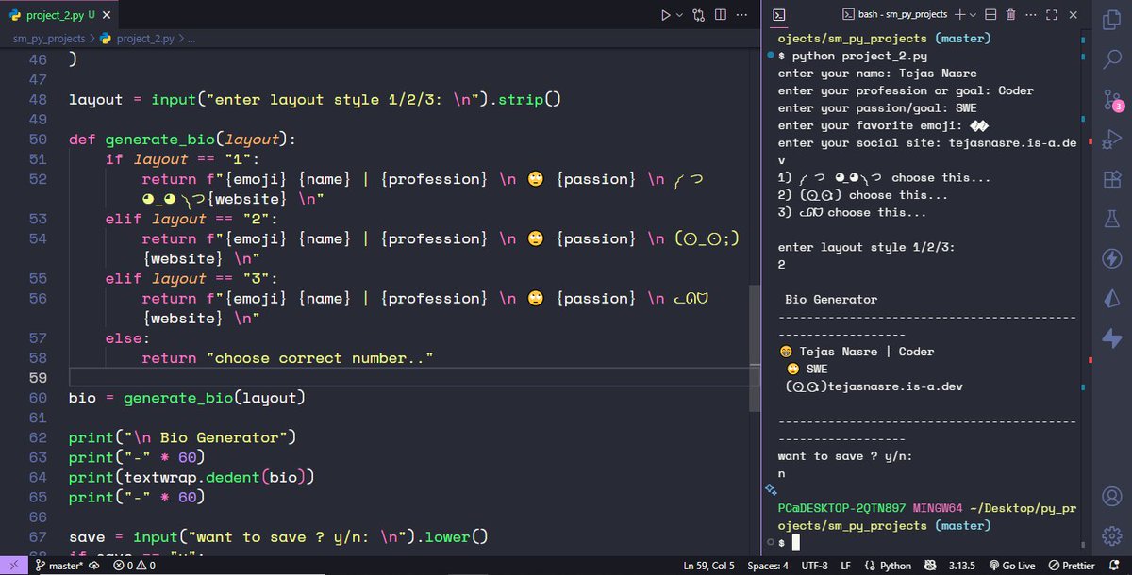The image size is (1132, 575).
Task: Open the editor More Actions menu
Action: 743,15
